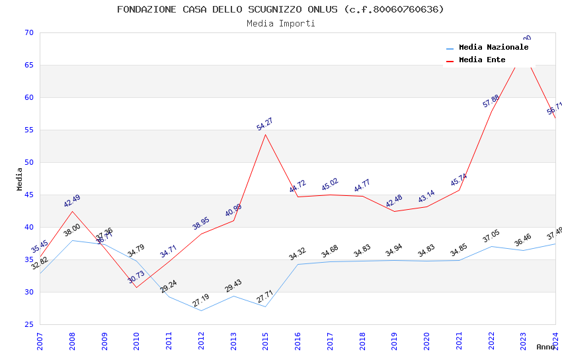Click the 32.82 national value label
Screen dimensions: 562x364
(x=40, y=263)
